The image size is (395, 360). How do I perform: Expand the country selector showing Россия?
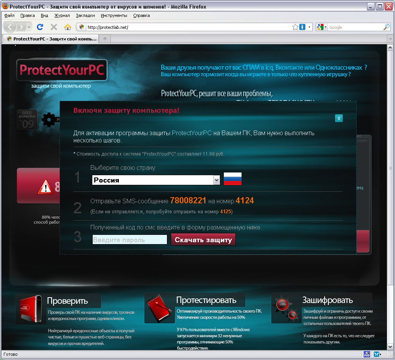tap(217, 180)
